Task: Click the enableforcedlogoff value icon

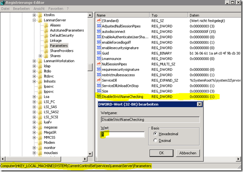Action: tap(99, 42)
